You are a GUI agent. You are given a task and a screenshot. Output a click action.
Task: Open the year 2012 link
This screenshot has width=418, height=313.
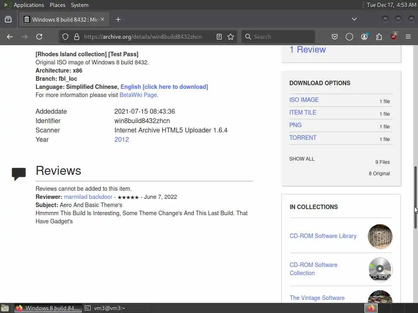[x=122, y=139]
